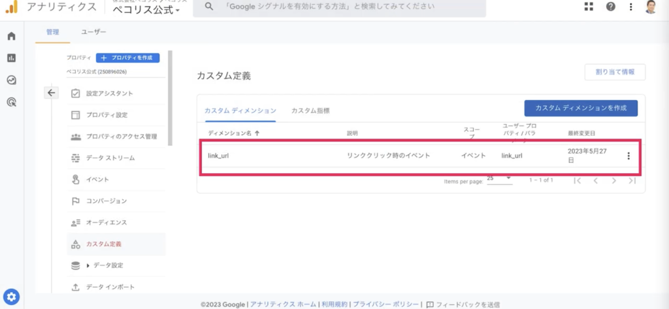The width and height of the screenshot is (669, 309).
Task: Click 2023年5月27日 date cell
Action: tap(587, 155)
